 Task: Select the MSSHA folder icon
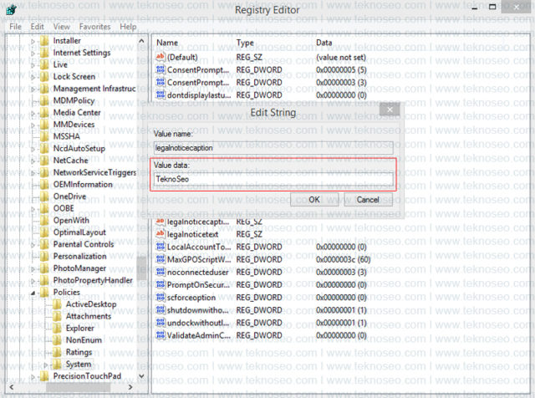[x=44, y=136]
